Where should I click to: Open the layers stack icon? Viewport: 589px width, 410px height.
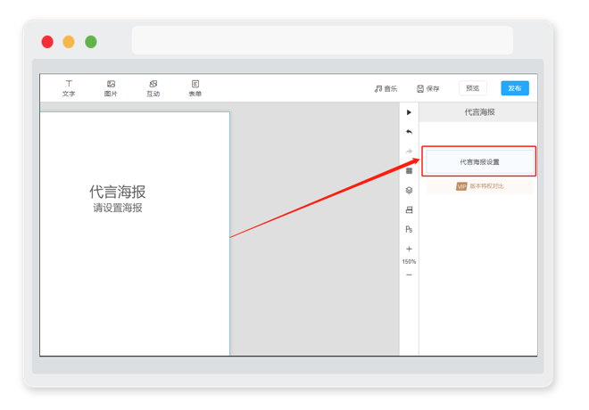tap(409, 190)
